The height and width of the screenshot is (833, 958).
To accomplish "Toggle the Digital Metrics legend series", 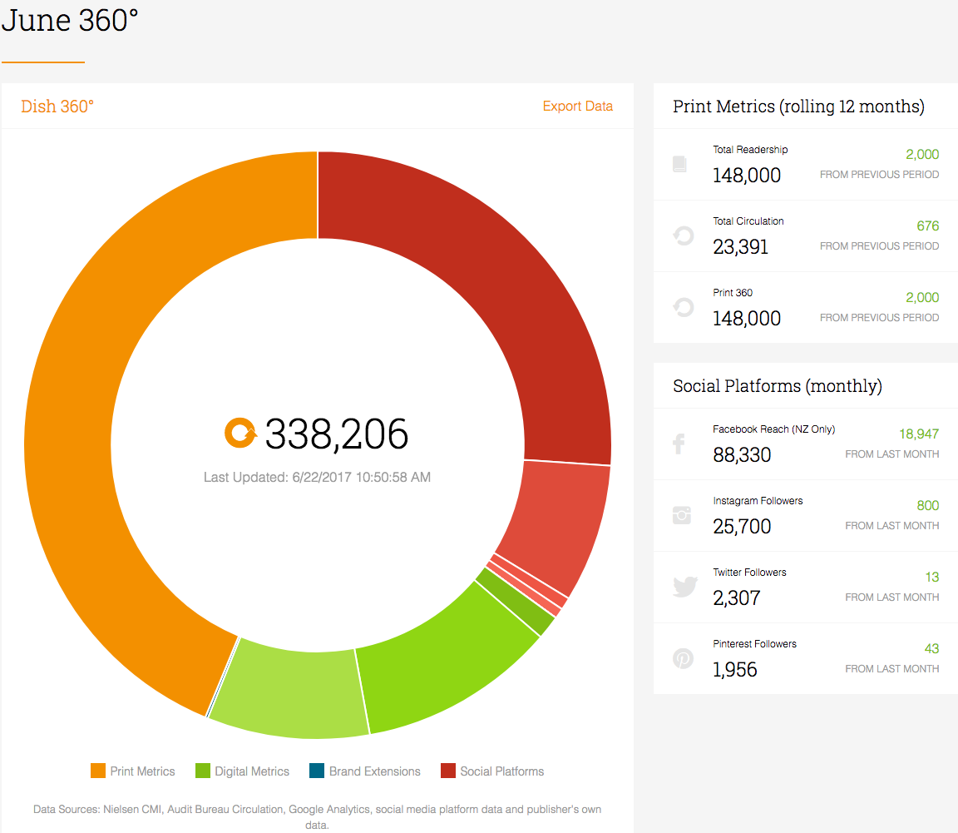I will (242, 771).
